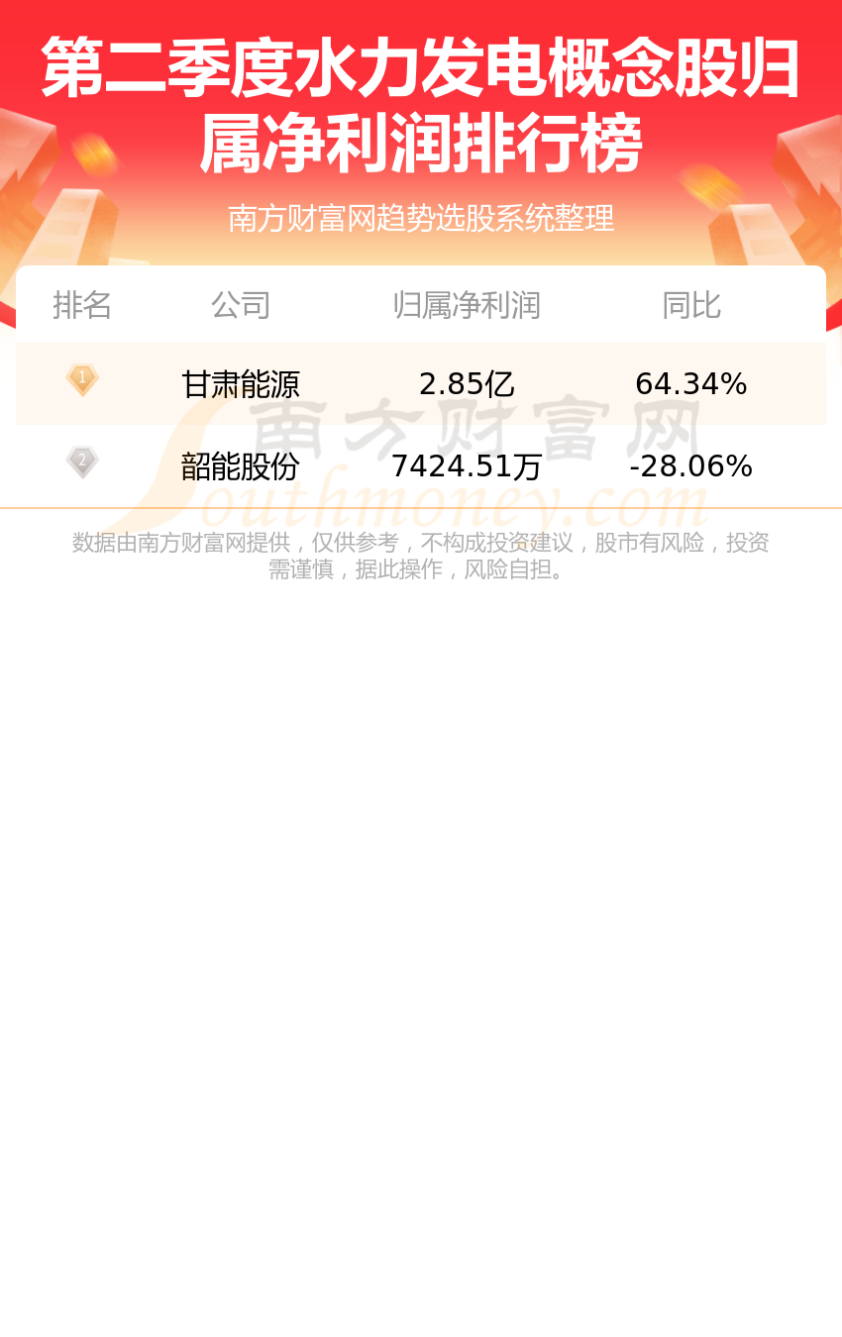Click the 7424.51万 net profit value
The width and height of the screenshot is (842, 1337).
pos(467,465)
